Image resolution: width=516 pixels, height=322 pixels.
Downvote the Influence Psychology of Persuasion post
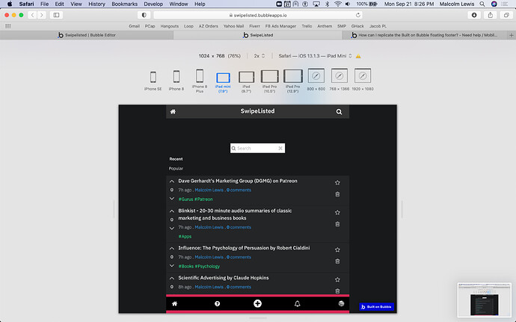tap(172, 265)
